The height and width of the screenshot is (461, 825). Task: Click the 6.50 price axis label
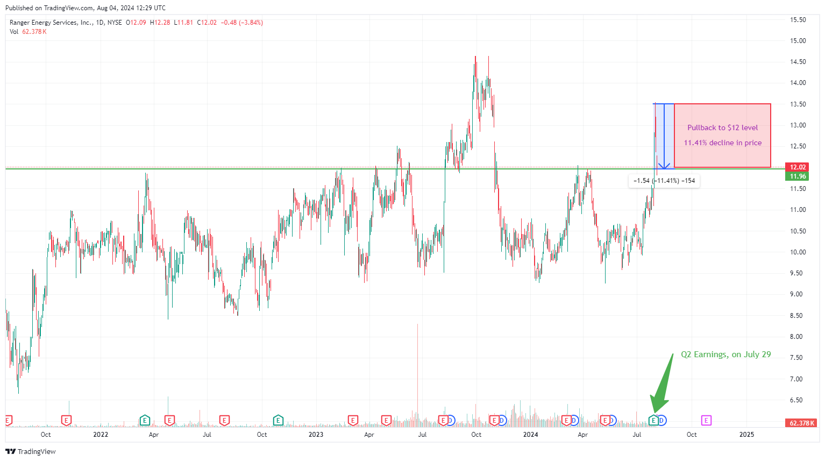click(x=796, y=400)
